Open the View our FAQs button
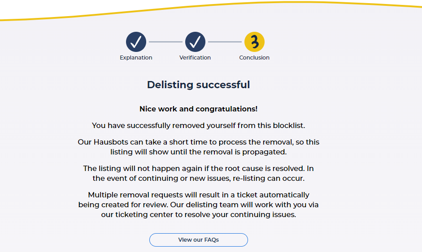The width and height of the screenshot is (422, 252). click(x=199, y=240)
